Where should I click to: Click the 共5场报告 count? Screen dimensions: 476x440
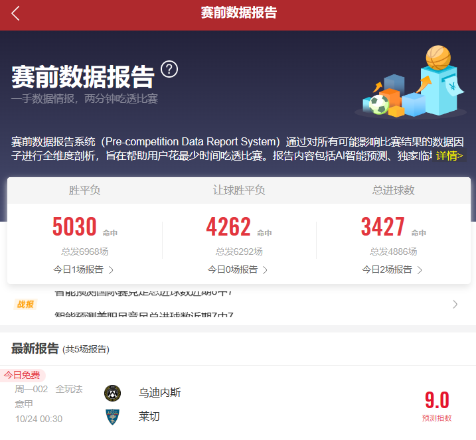pos(86,349)
